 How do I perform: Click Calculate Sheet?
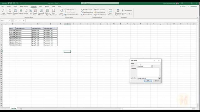tap(127, 14)
